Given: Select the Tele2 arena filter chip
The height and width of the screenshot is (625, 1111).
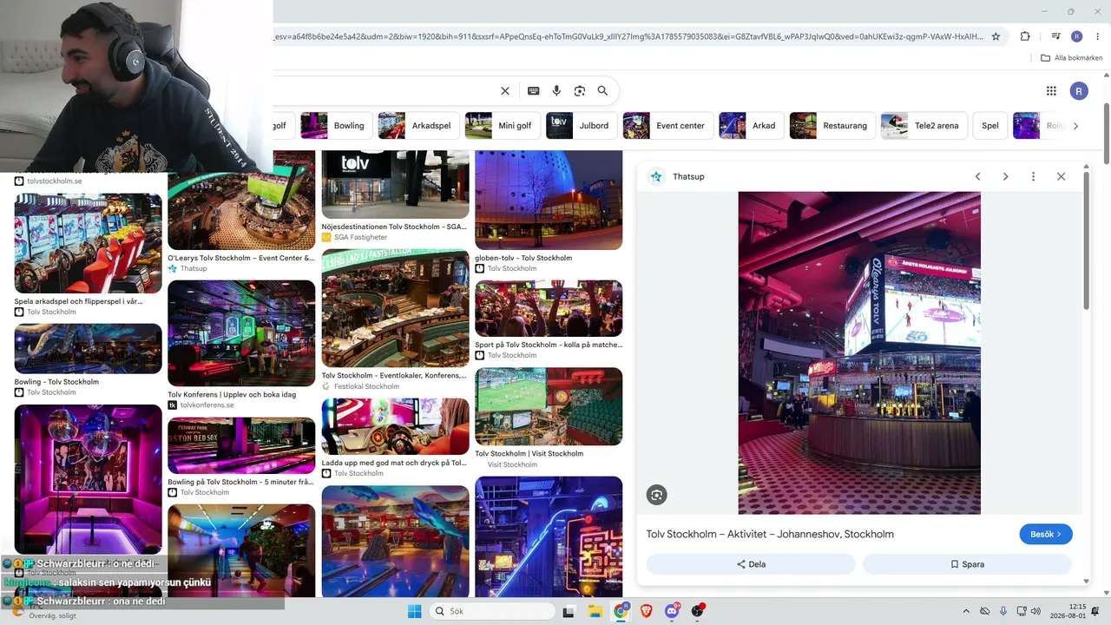Looking at the screenshot, I should click(x=924, y=126).
